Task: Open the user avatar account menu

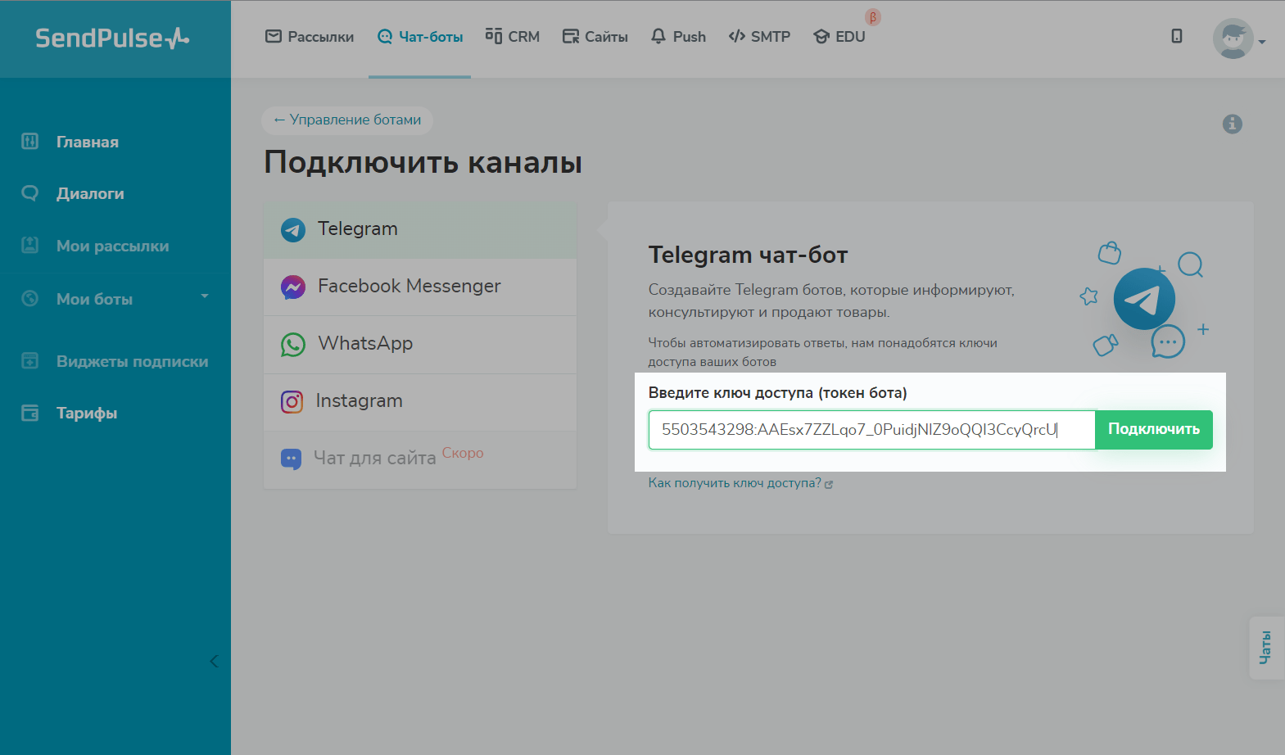Action: tap(1237, 39)
